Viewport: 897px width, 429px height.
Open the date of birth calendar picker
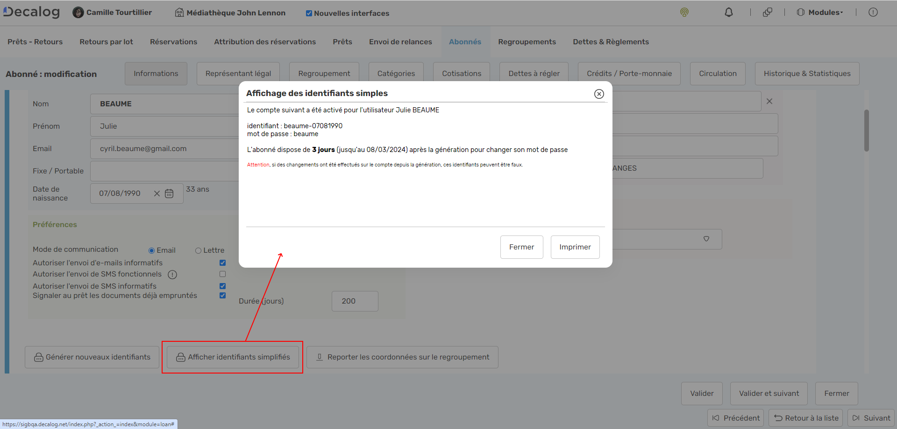tap(169, 194)
